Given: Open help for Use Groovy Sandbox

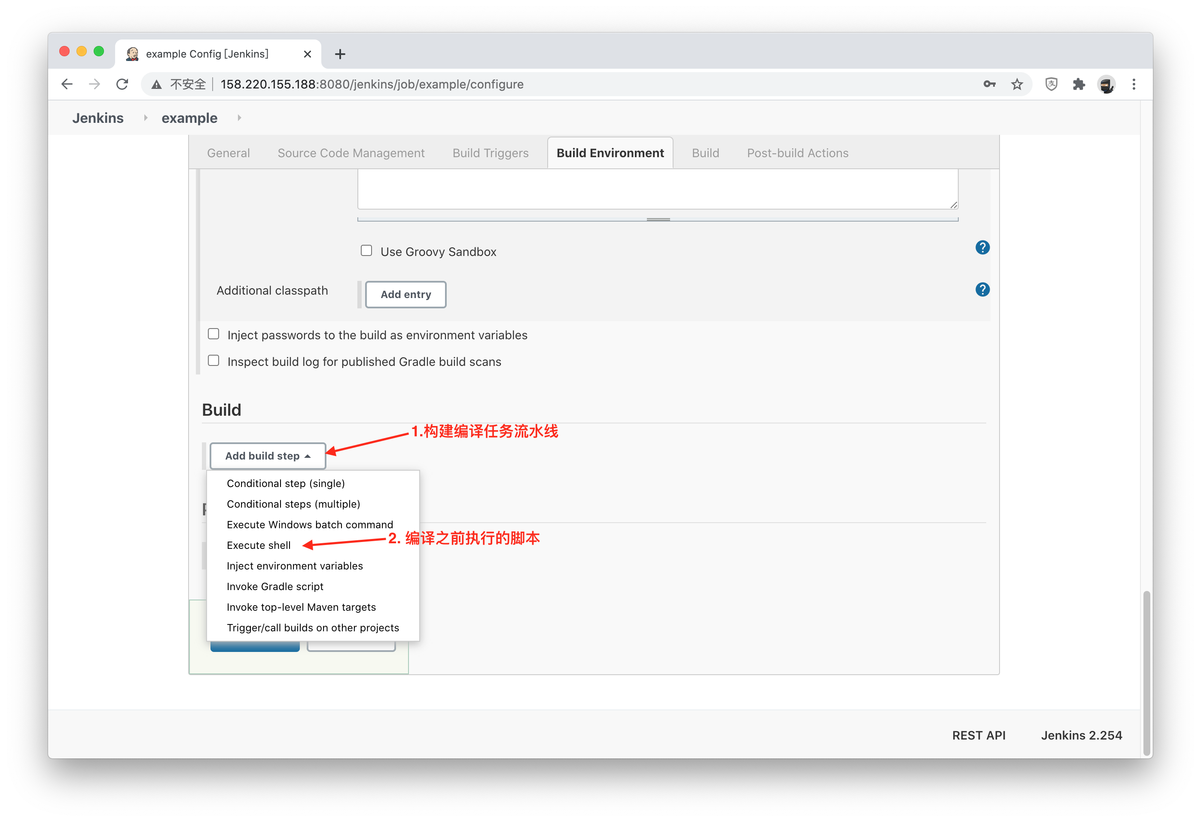Looking at the screenshot, I should [x=982, y=247].
